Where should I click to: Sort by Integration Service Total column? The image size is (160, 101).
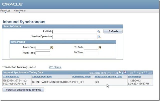(108, 77)
